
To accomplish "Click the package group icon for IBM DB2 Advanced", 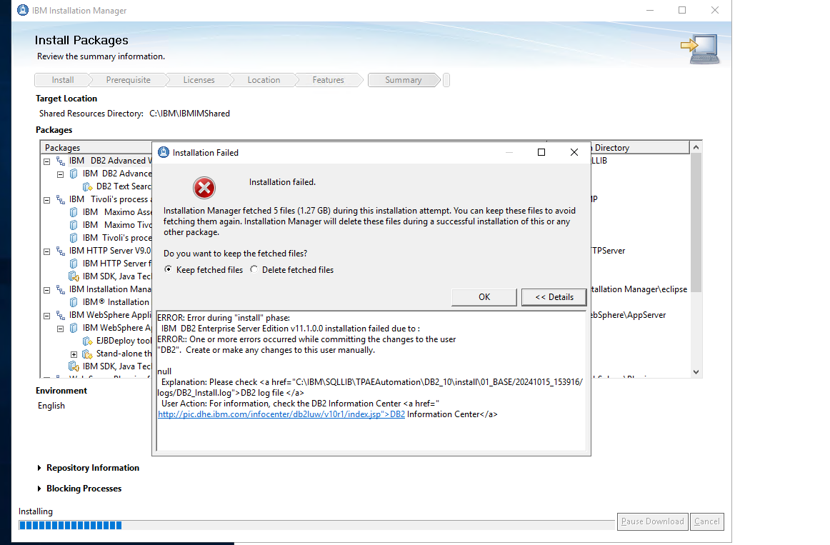I will [x=60, y=161].
